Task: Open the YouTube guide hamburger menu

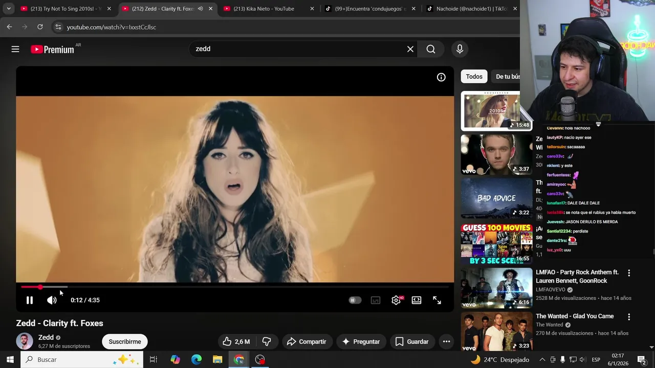Action: [x=15, y=49]
